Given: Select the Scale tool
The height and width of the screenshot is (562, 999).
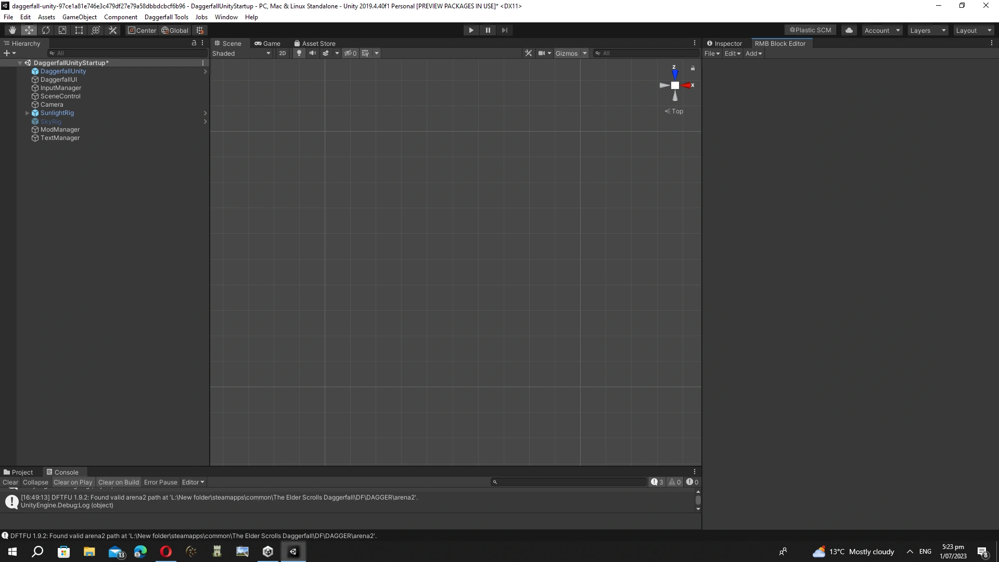Looking at the screenshot, I should click(x=62, y=30).
